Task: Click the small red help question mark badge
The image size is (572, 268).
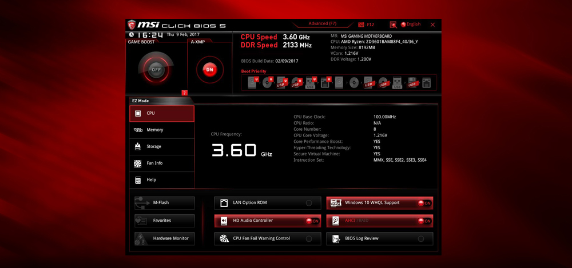Action: 184,93
